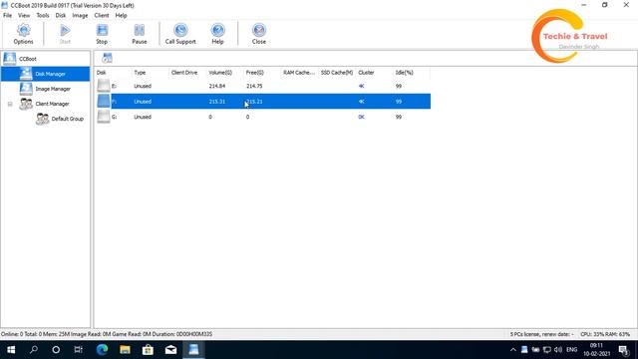Select the CCBoot root tree node
The width and height of the screenshot is (638, 359).
coord(27,59)
